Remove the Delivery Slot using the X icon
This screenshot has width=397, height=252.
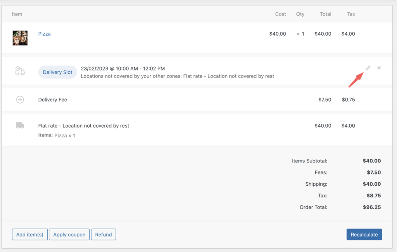(379, 67)
